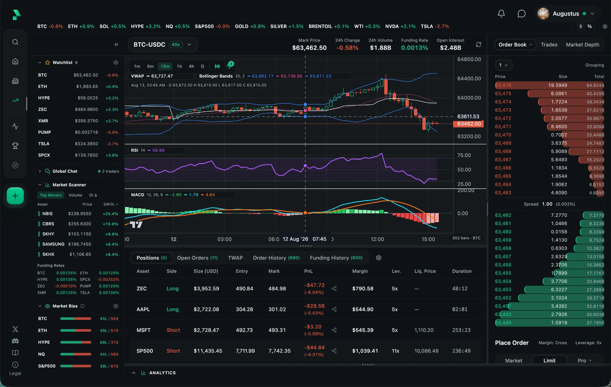Open the Legal info icon
This screenshot has width=611, height=387.
pyautogui.click(x=15, y=365)
